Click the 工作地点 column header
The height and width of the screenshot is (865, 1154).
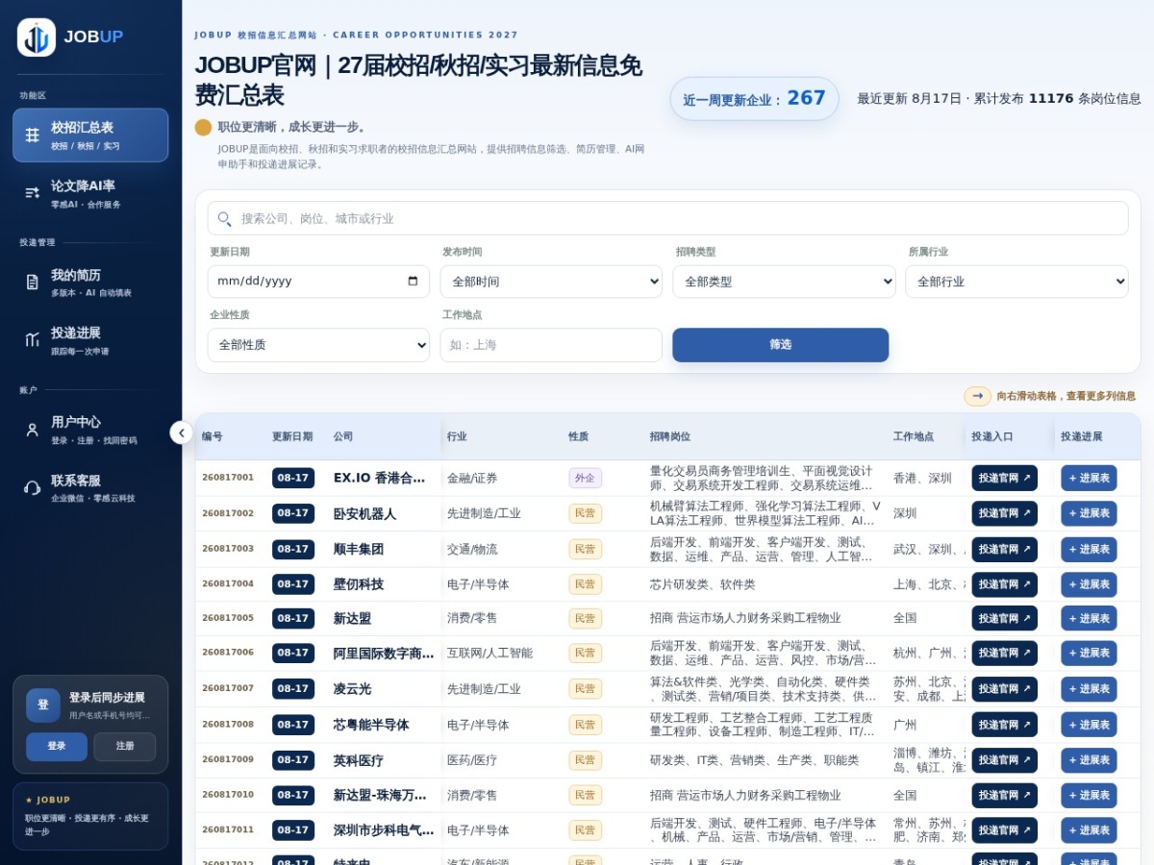pos(913,436)
